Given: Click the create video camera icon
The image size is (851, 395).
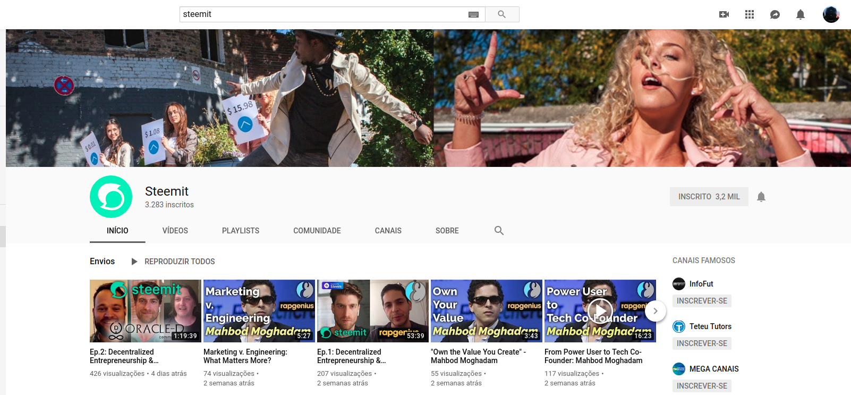Looking at the screenshot, I should tap(724, 14).
